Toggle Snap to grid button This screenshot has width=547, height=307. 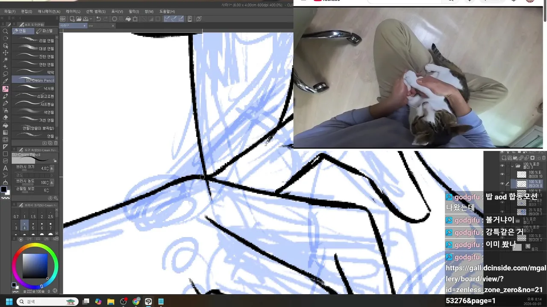181,19
